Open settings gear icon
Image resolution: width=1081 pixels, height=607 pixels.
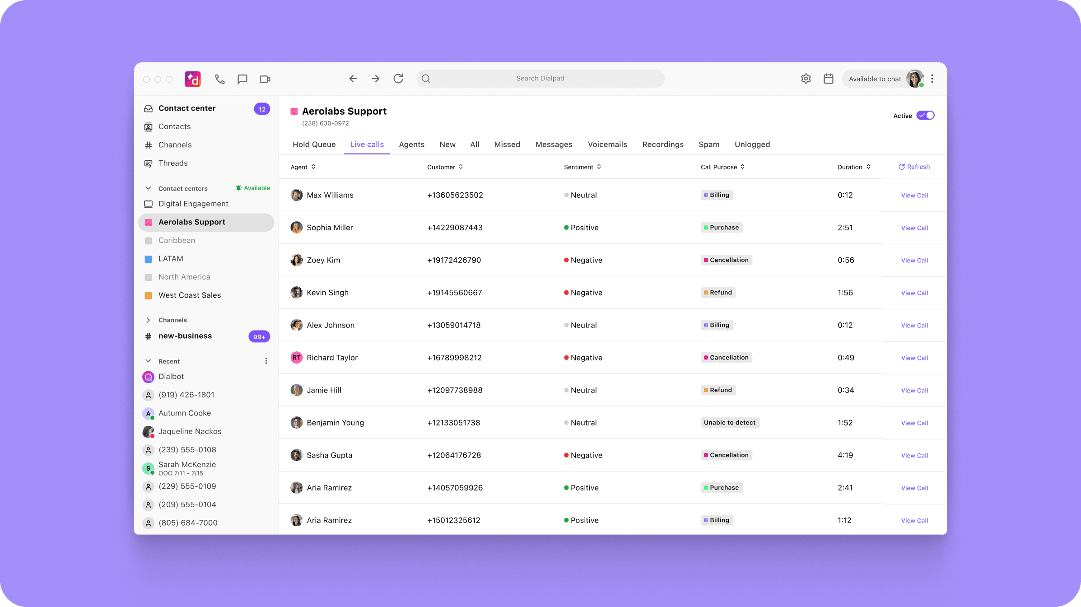point(806,79)
